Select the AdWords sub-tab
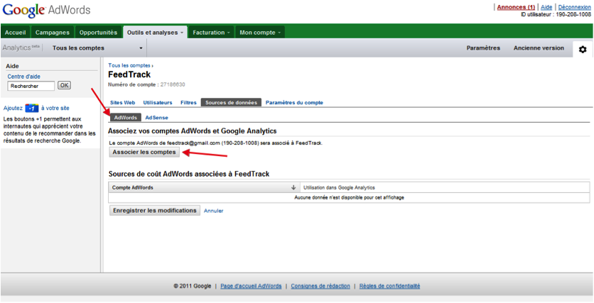Viewport: 594px width, 303px height. click(125, 118)
